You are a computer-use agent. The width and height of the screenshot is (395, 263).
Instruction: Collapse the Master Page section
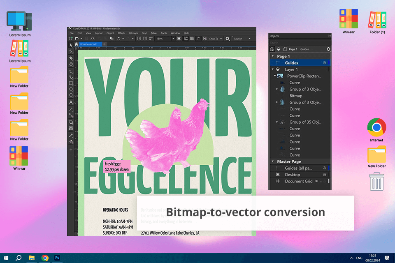[273, 161]
